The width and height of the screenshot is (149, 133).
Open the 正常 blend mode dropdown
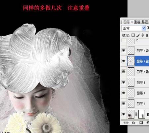coord(133,28)
